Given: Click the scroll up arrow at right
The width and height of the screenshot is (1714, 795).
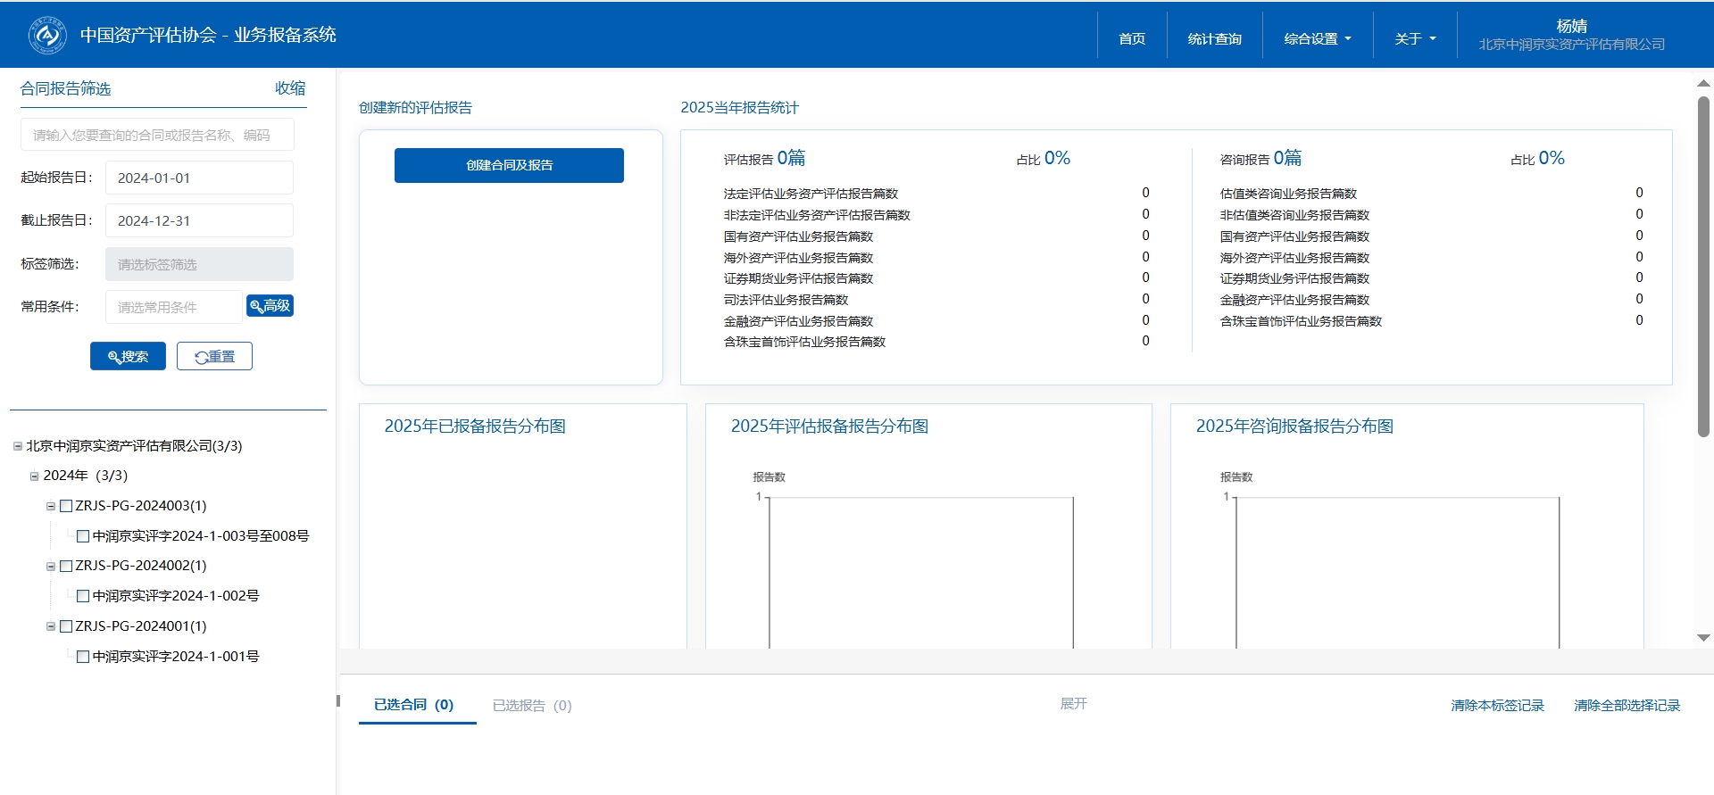Looking at the screenshot, I should click(1703, 83).
